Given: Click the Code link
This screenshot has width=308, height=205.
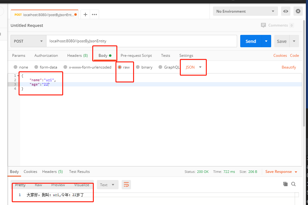Looking at the screenshot, I should point(294,56).
